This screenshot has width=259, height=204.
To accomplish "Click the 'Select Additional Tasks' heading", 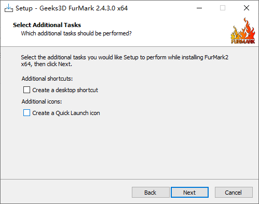I will 47,25.
